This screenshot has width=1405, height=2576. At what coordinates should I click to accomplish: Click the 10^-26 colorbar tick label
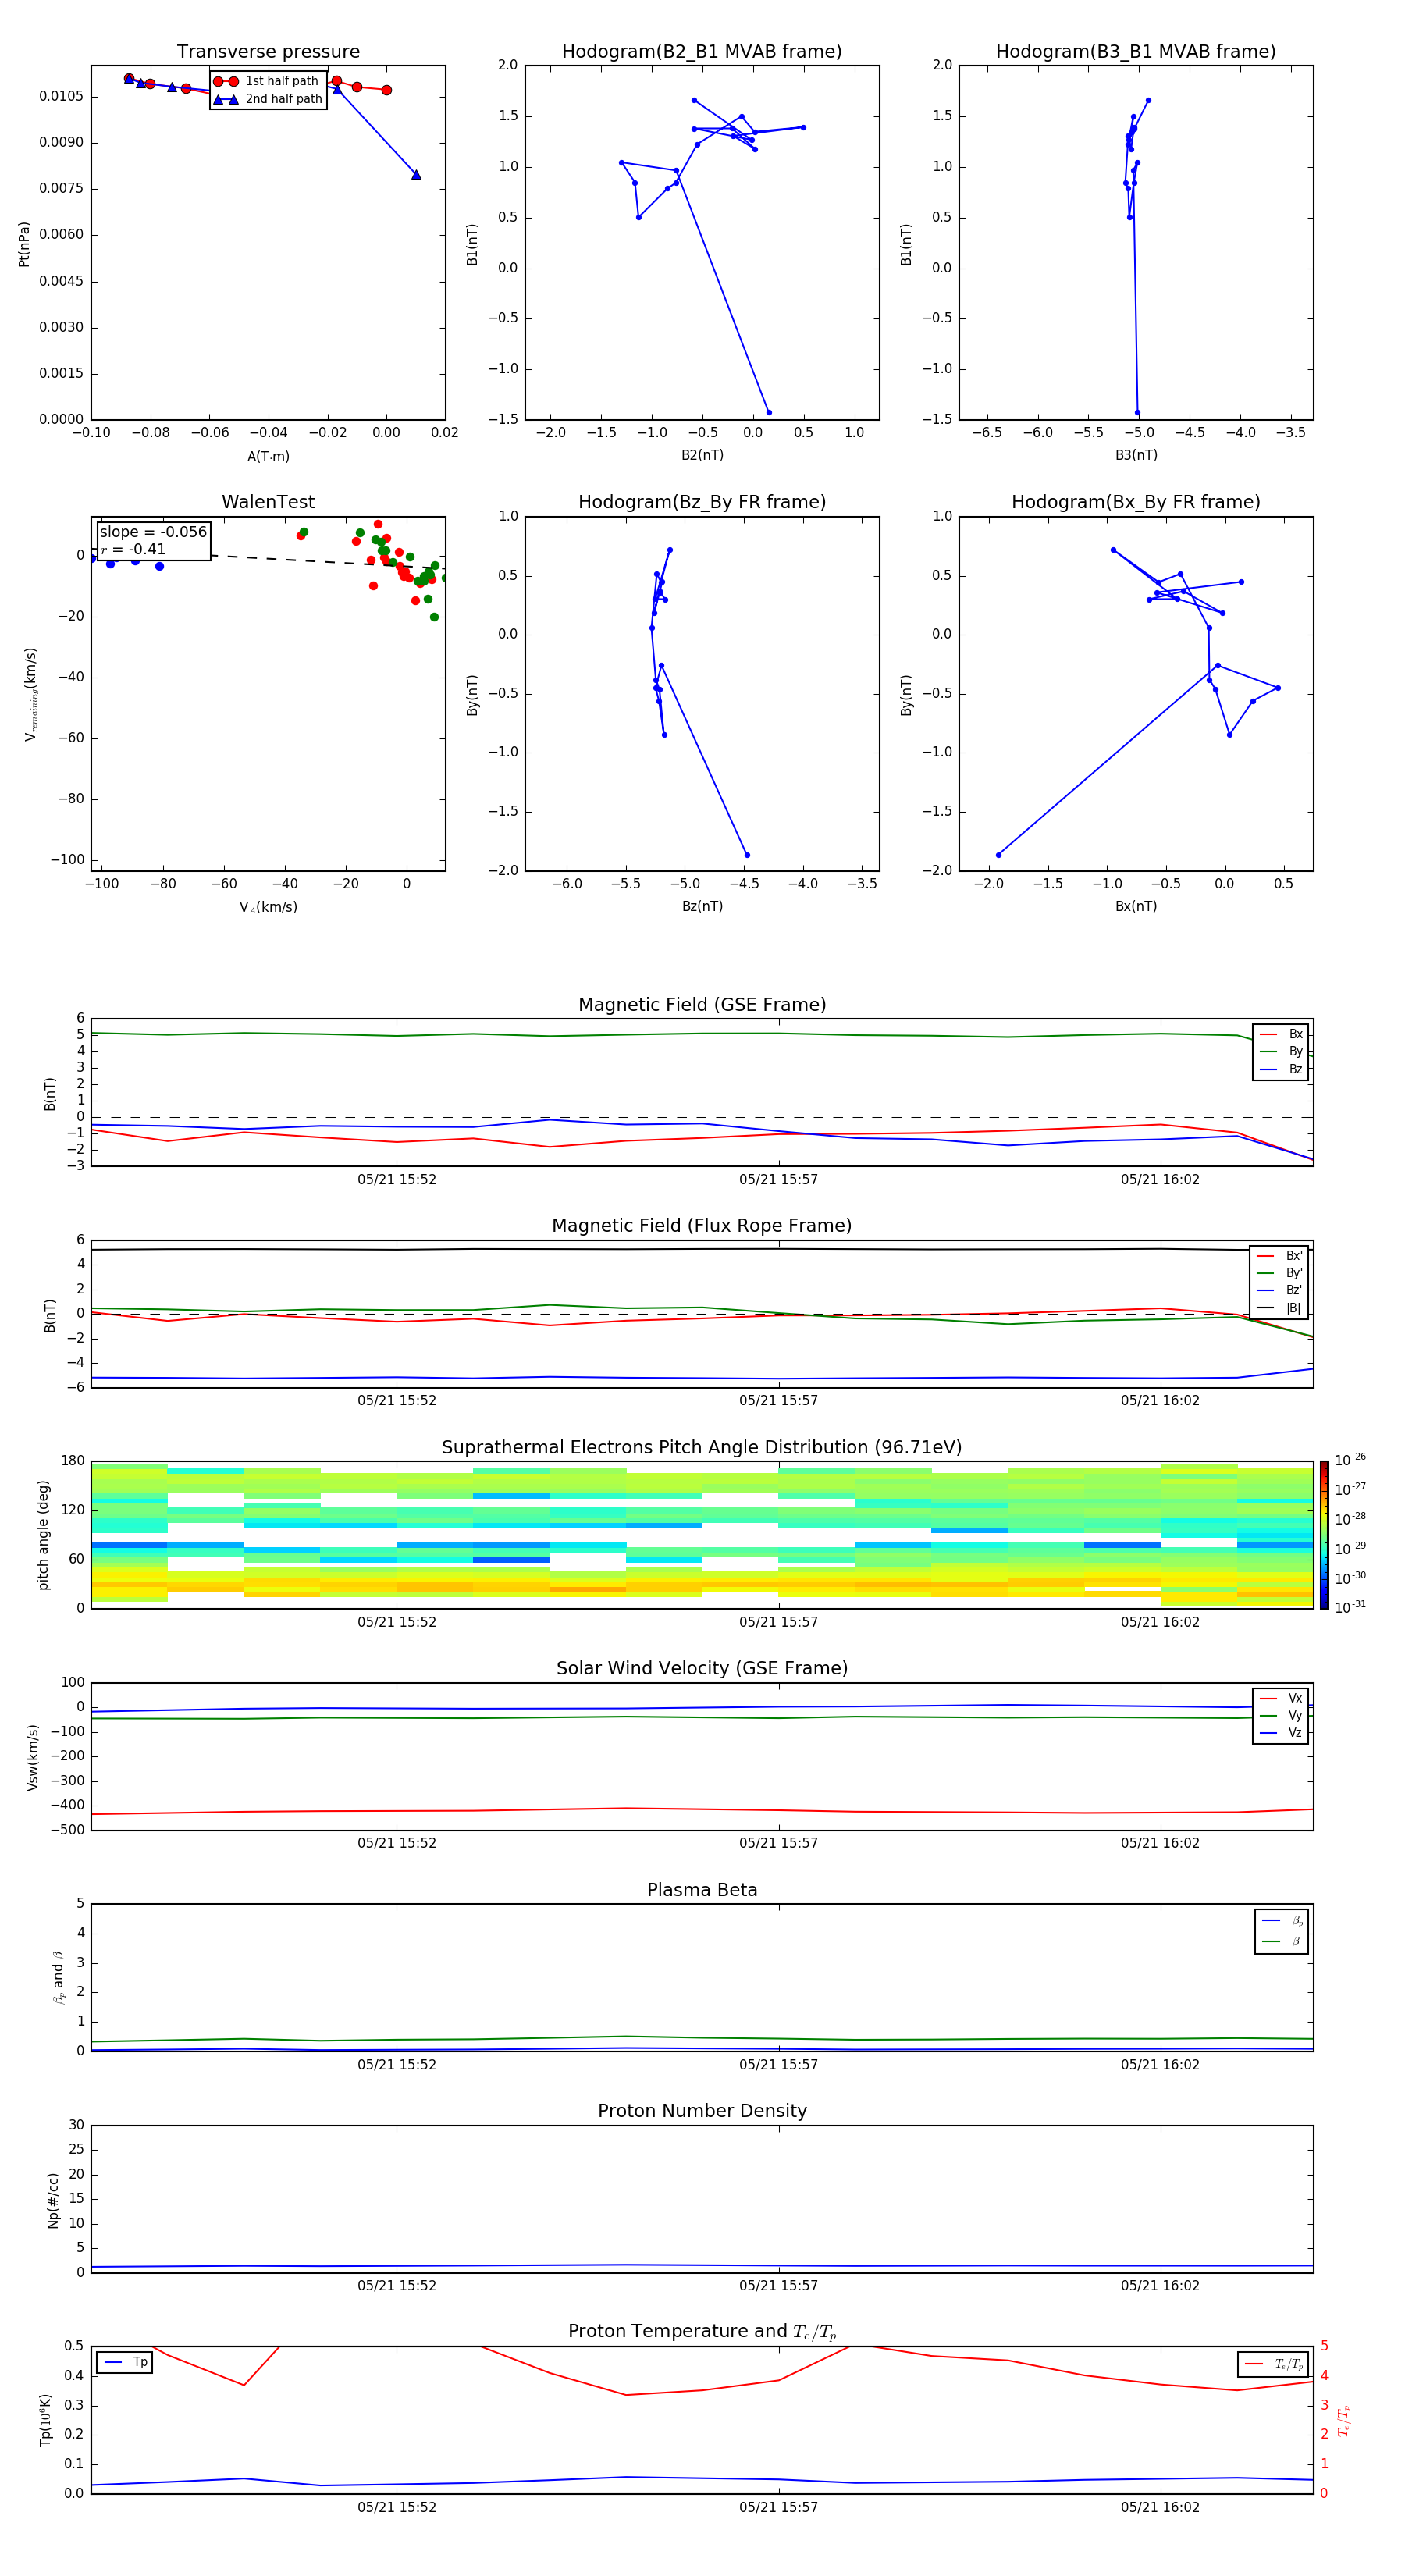[1349, 1460]
